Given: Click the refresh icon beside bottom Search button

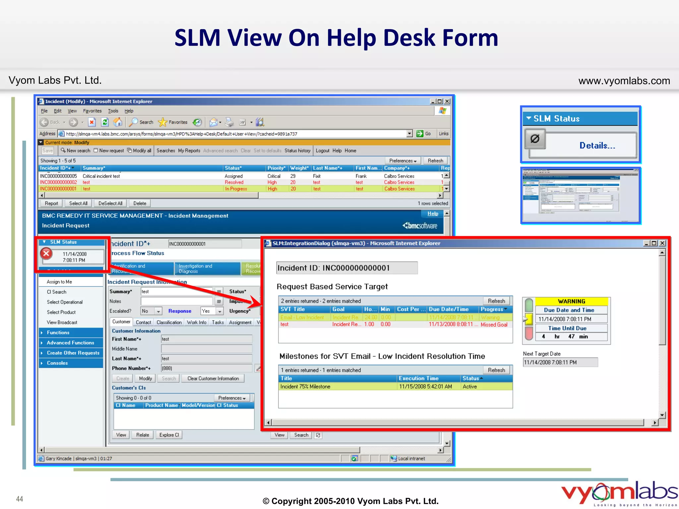Looking at the screenshot, I should pos(318,435).
